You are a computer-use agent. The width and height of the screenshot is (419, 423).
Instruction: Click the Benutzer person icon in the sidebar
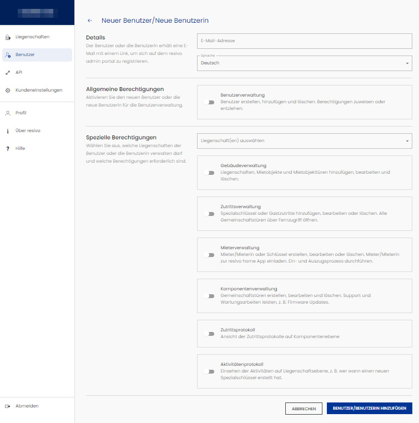[x=8, y=55]
